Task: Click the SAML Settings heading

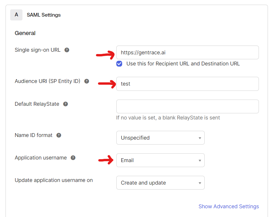Action: coord(43,15)
